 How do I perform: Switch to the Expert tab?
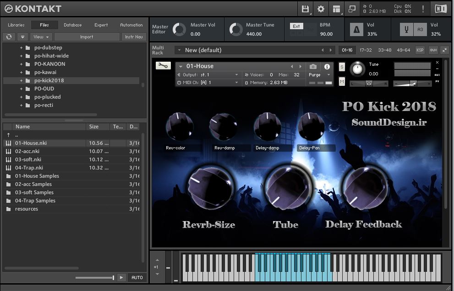point(101,25)
